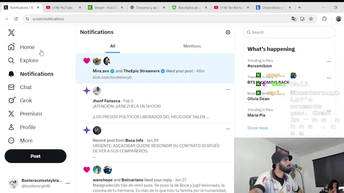Open a new browser tab
Image resolution: width=344 pixels, height=193 pixels.
click(299, 8)
